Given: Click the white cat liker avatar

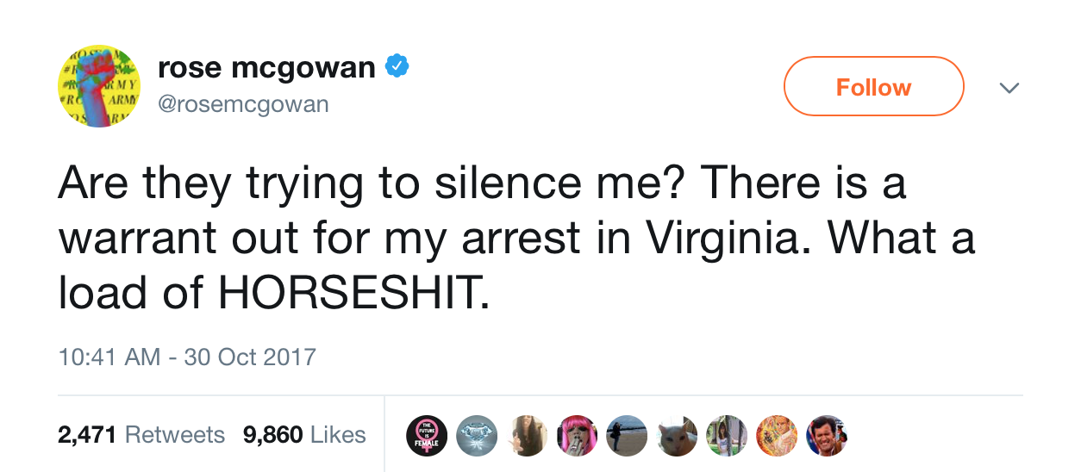Looking at the screenshot, I should 677,435.
